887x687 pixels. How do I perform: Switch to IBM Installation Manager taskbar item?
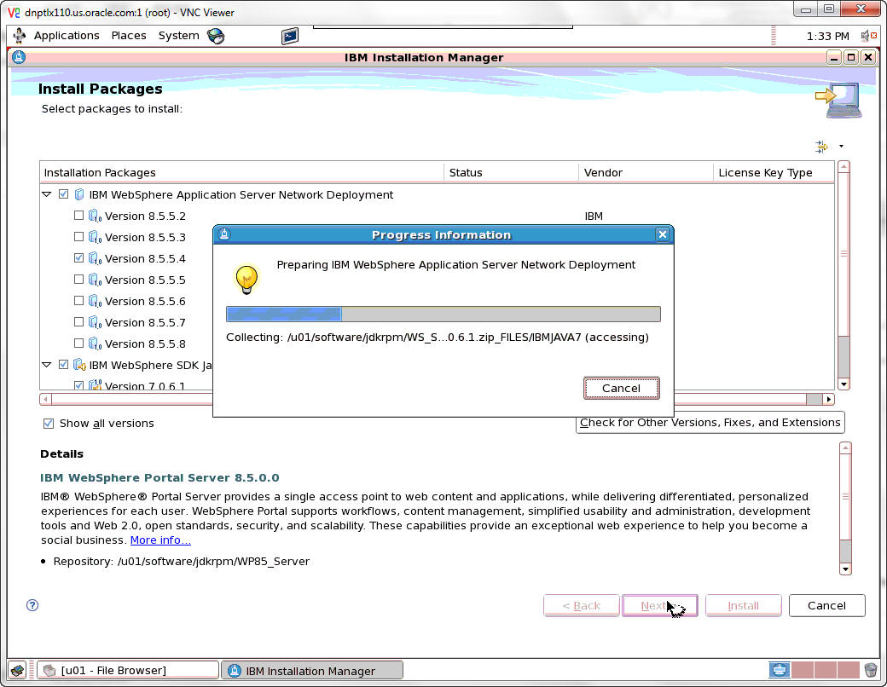tap(311, 671)
